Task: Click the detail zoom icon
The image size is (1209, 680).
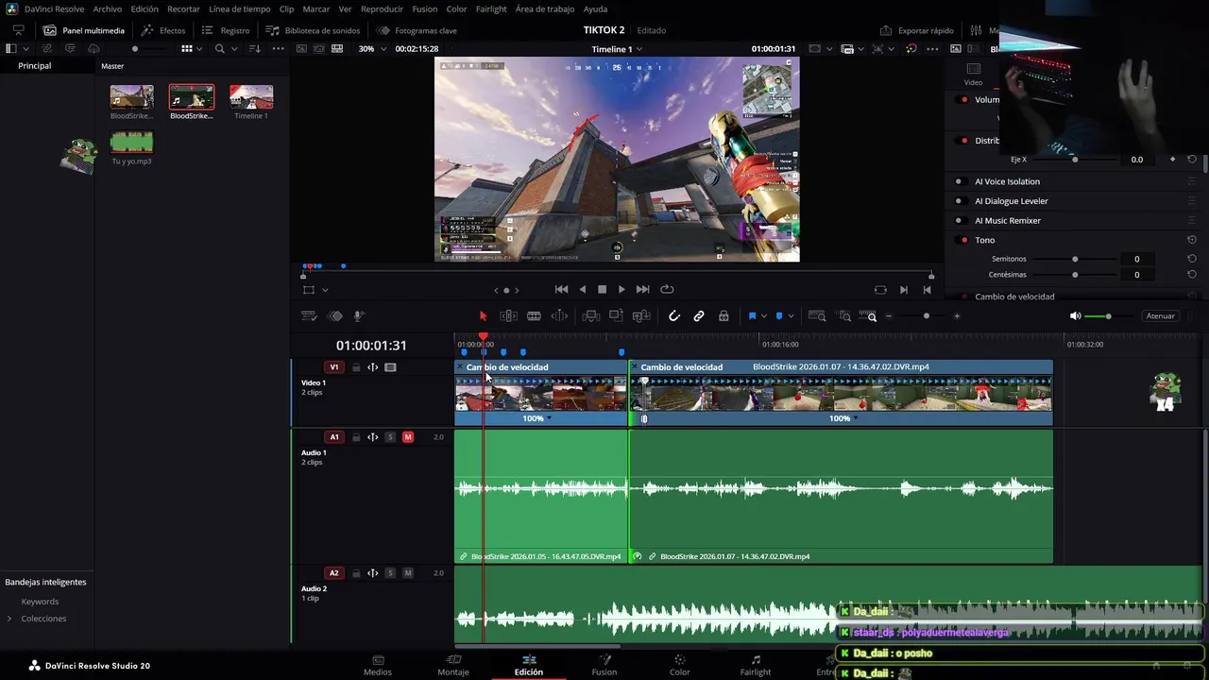Action: (844, 316)
